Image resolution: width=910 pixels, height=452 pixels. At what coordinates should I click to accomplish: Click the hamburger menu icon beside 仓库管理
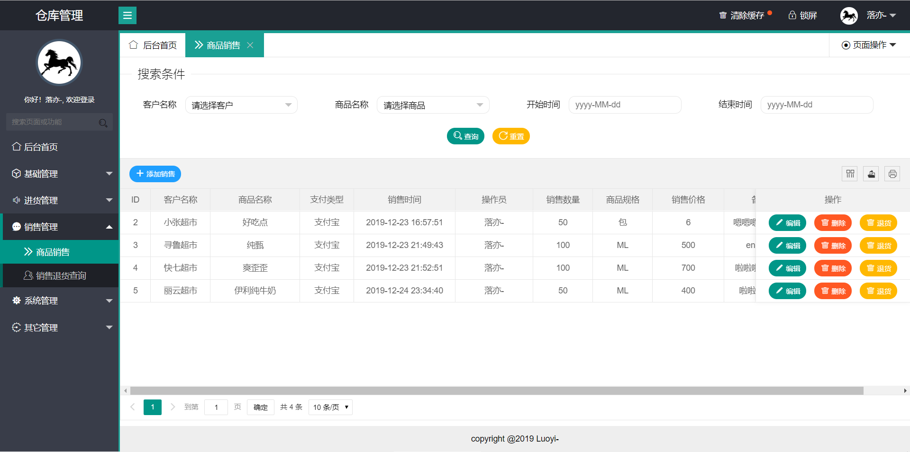click(x=127, y=15)
